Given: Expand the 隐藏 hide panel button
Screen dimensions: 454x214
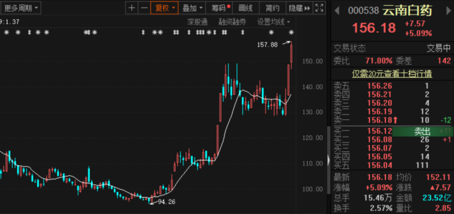Looking at the screenshot, I should point(300,8).
